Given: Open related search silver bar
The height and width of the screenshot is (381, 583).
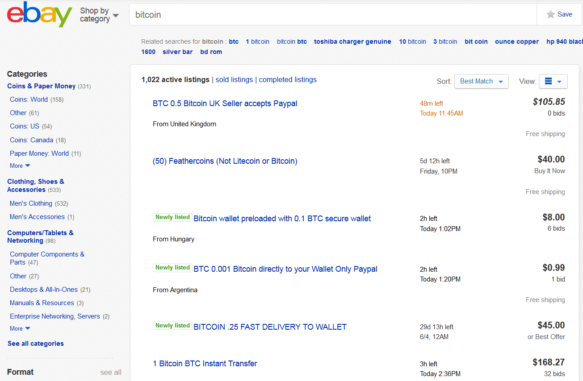Looking at the screenshot, I should point(178,52).
